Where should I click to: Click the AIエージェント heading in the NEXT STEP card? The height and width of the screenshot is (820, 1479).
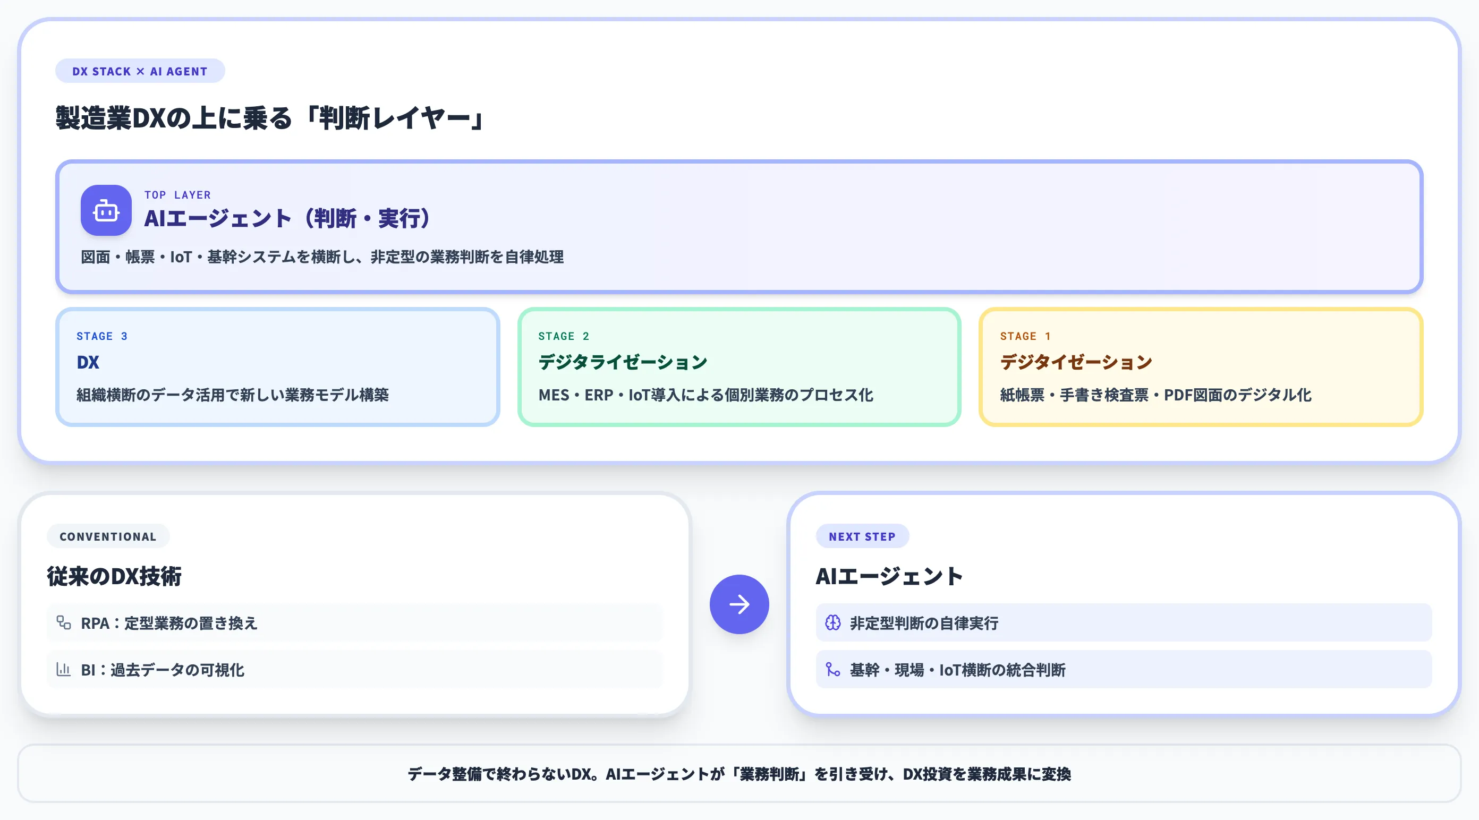pyautogui.click(x=889, y=577)
